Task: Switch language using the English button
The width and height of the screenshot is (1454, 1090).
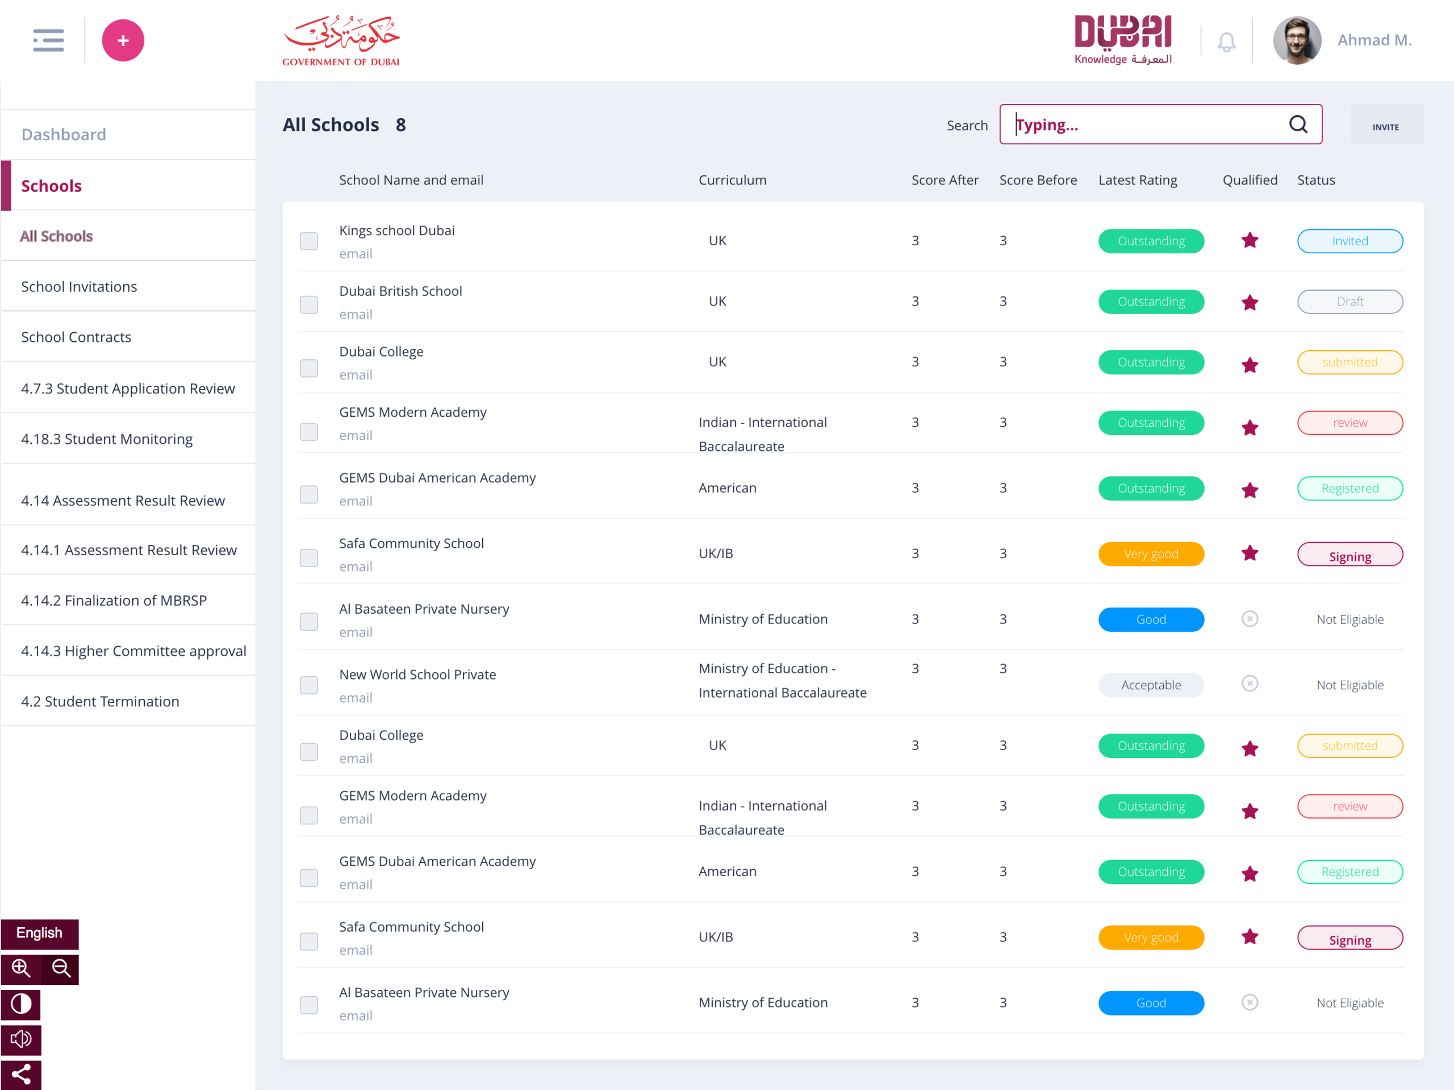Action: tap(39, 933)
